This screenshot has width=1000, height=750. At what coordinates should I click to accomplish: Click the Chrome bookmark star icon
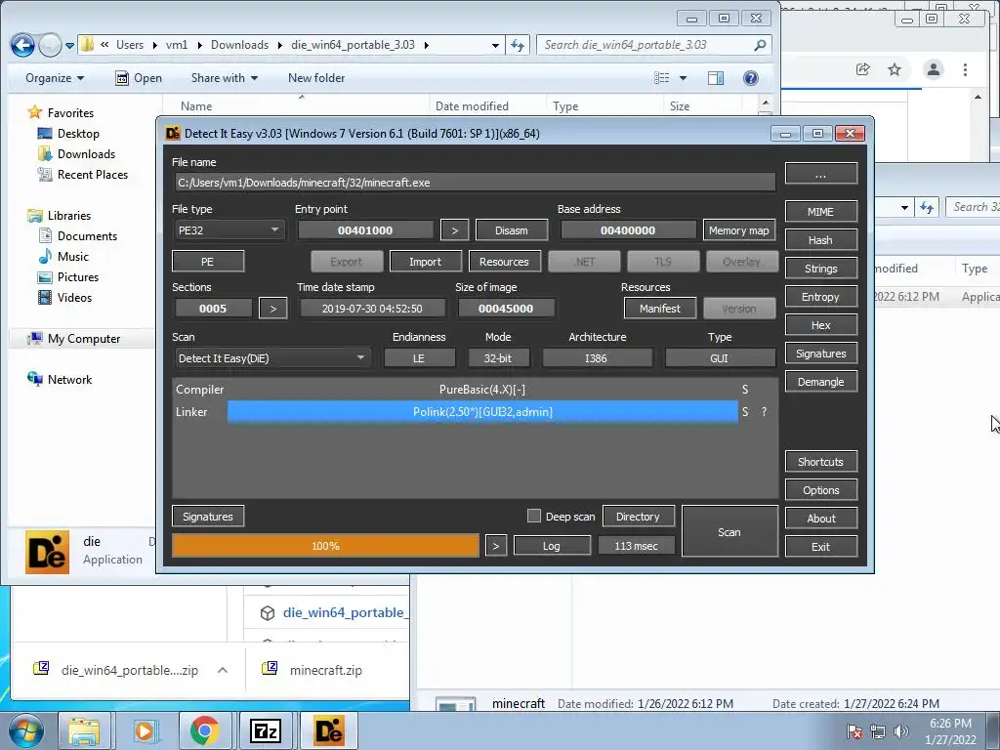click(x=895, y=69)
